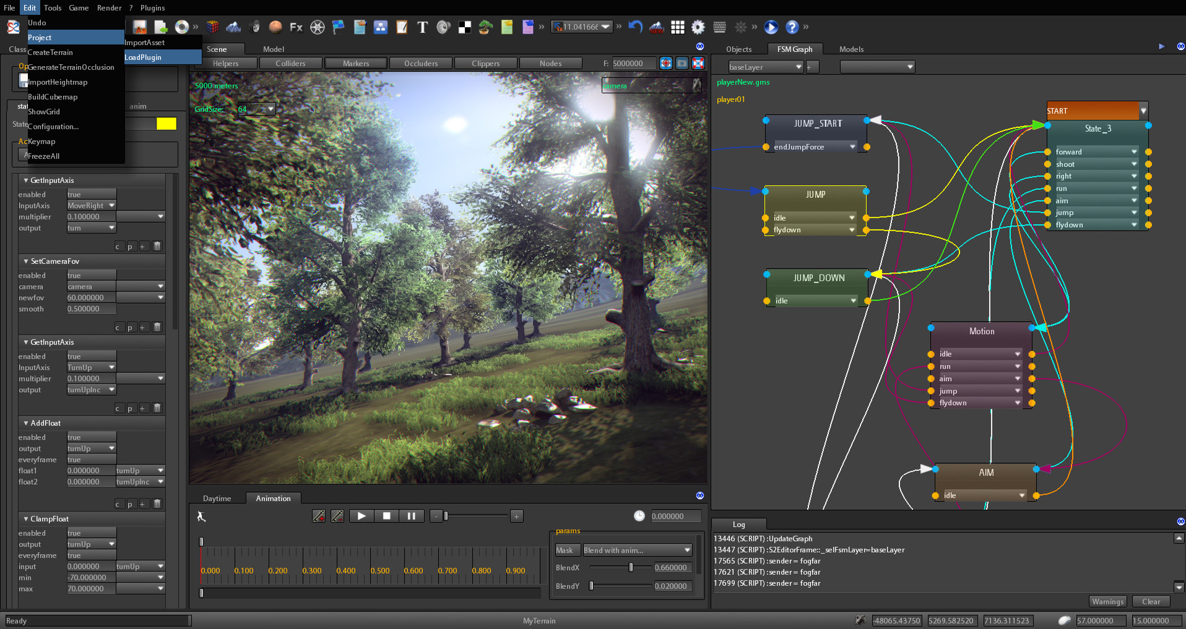Click the Undo arrow toolbar icon
This screenshot has height=629, width=1186.
point(635,27)
